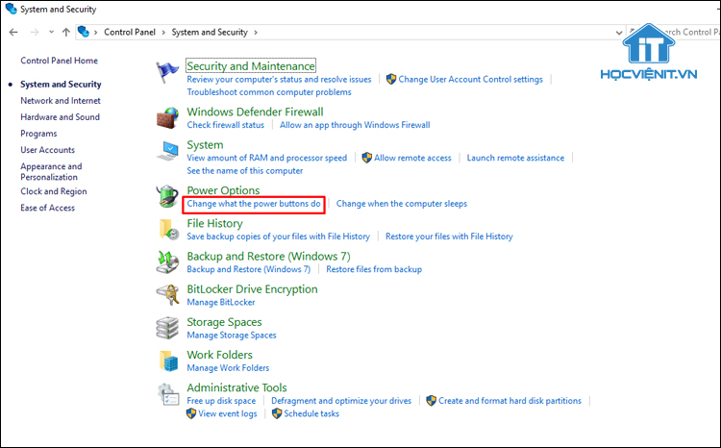Screen dimensions: 721x448
Task: Expand chevron before Control Panel breadcrumb
Action: (95, 33)
